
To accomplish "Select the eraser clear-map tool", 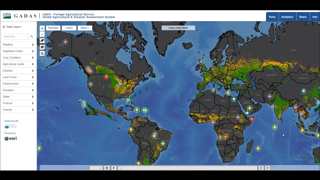I will coord(42,41).
